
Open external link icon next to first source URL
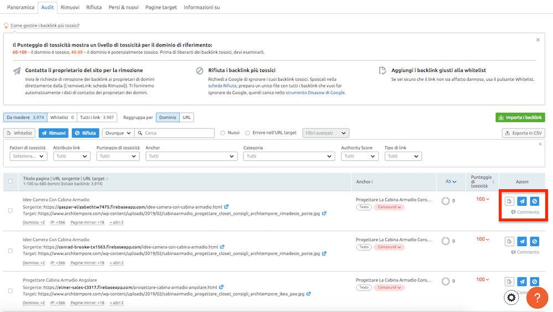(227, 206)
